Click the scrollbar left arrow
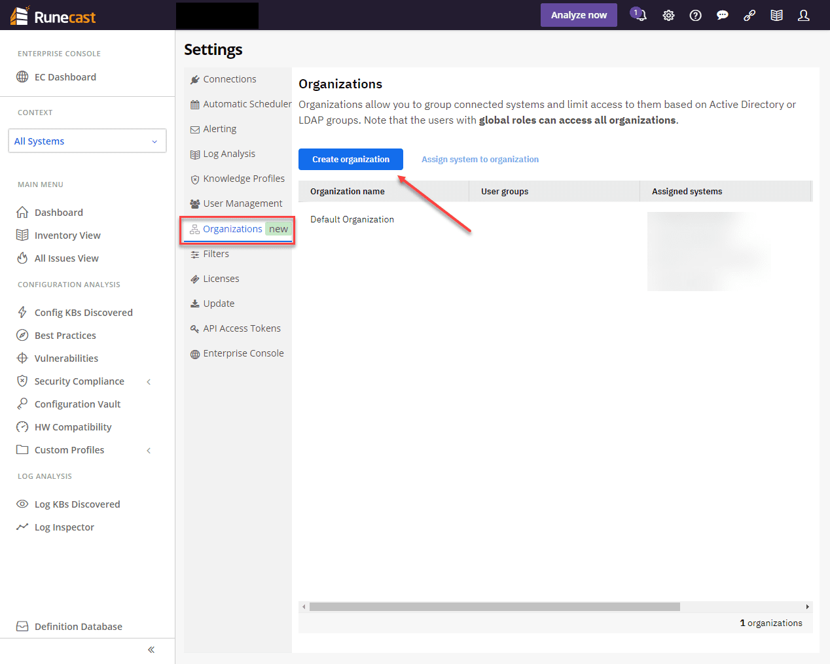The height and width of the screenshot is (664, 830). click(x=304, y=606)
